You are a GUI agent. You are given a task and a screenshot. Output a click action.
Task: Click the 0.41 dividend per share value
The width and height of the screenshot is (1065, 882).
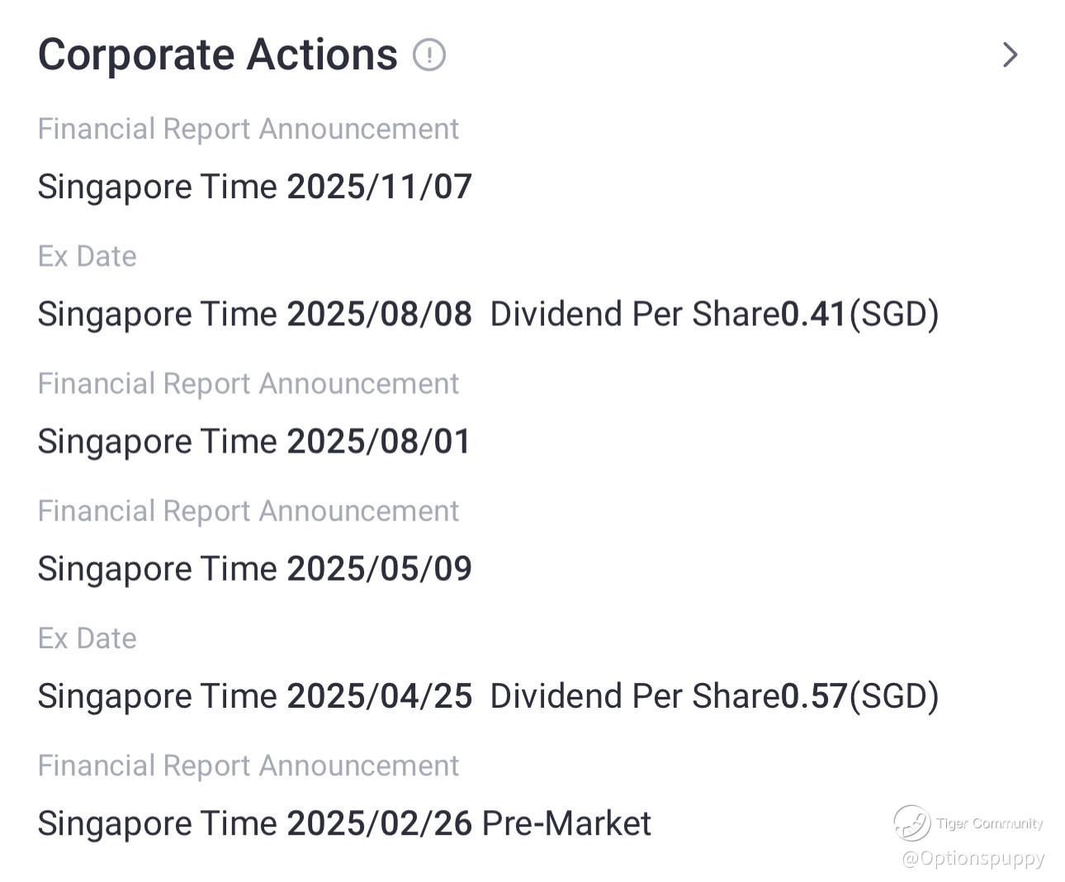click(x=814, y=314)
